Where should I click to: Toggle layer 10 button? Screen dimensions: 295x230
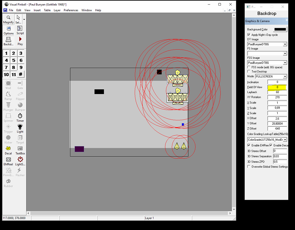tap(6, 74)
